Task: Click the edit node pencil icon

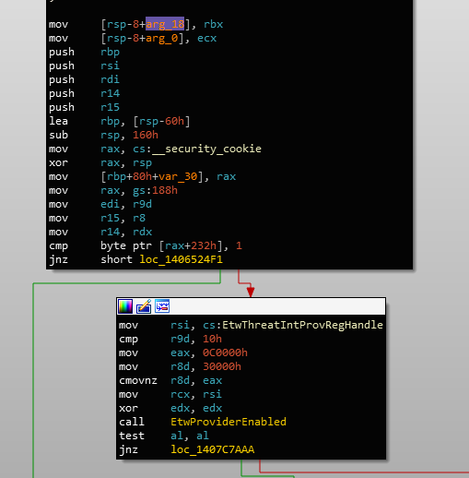Action: [x=144, y=306]
